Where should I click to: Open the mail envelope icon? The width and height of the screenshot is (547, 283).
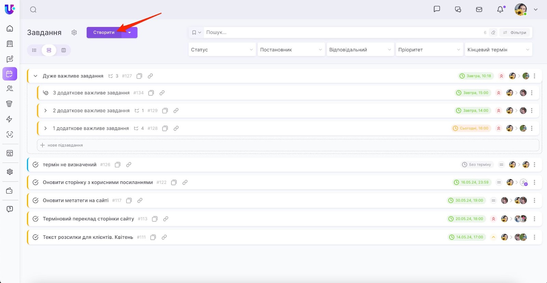[x=479, y=10]
